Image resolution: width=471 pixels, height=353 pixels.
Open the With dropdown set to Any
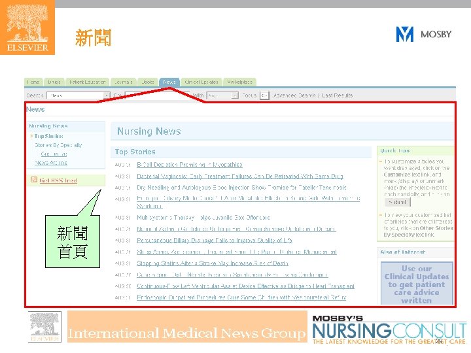[222, 95]
